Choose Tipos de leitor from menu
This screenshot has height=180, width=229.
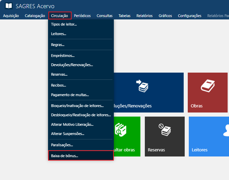(x=64, y=25)
